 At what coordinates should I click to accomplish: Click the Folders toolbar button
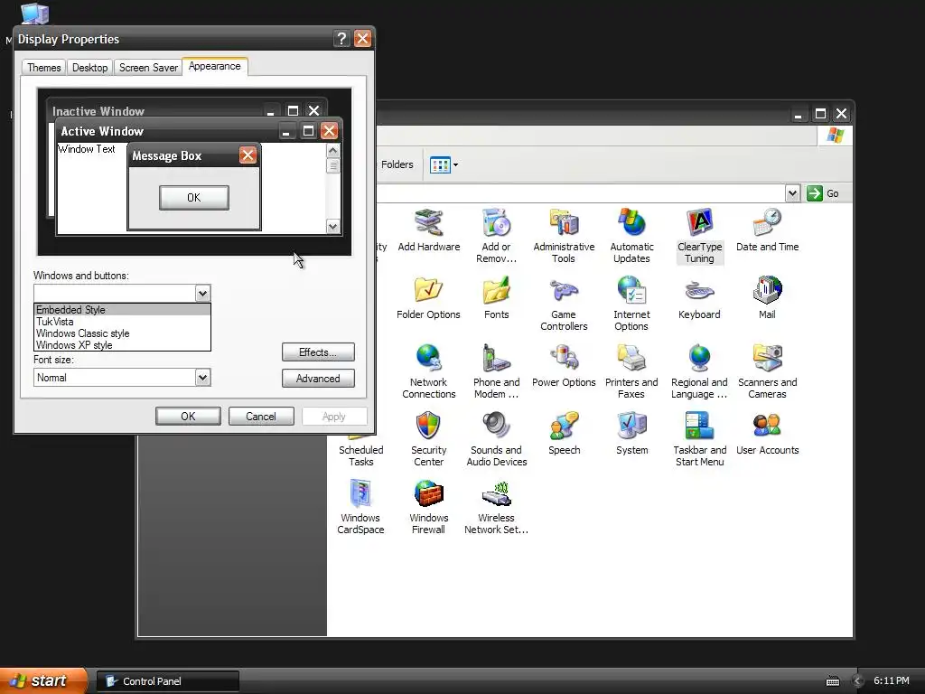coord(397,164)
